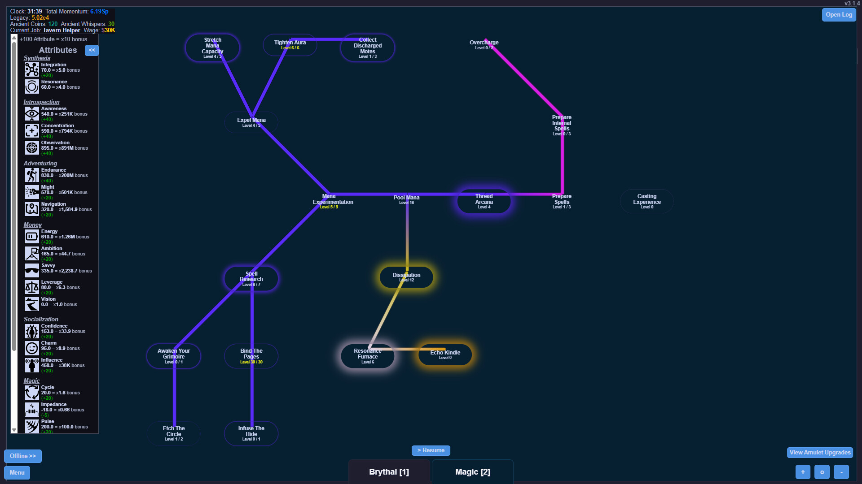
Task: Collapse the Attributes panel
Action: point(92,50)
